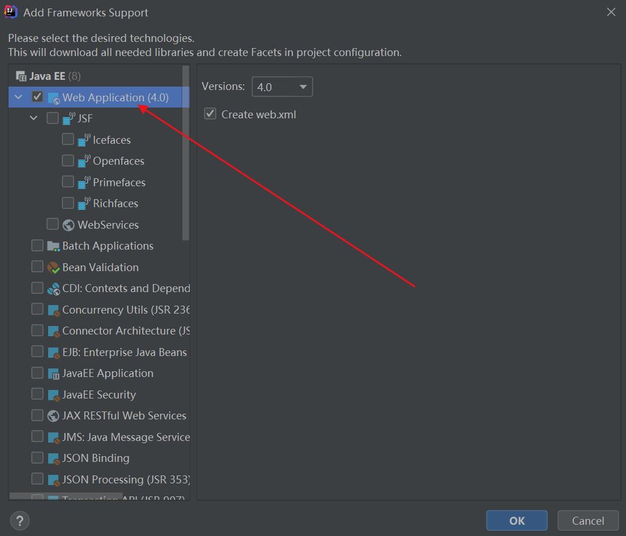Click the frameworks list vertical scrollbar
This screenshot has height=536, width=626.
click(186, 153)
